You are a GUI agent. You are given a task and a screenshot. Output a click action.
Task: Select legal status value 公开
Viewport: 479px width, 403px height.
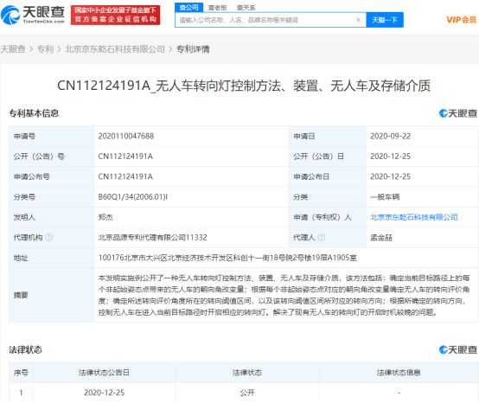pos(247,393)
